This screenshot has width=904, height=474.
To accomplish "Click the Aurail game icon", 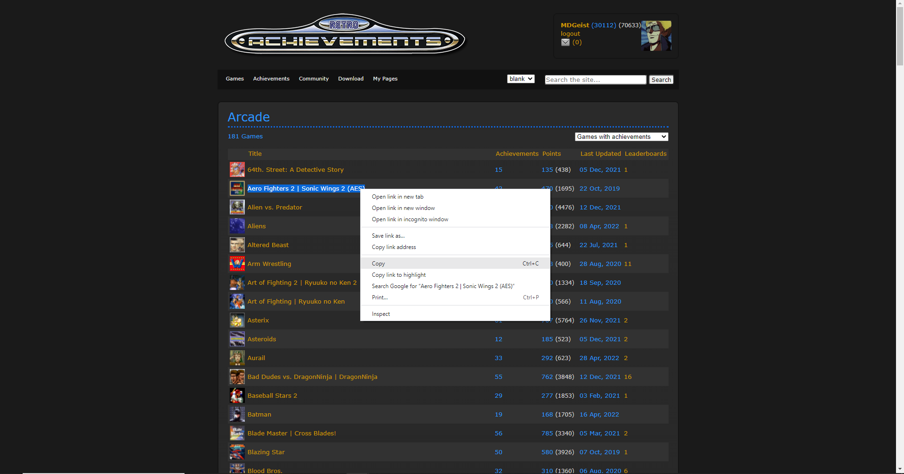I will (x=237, y=358).
